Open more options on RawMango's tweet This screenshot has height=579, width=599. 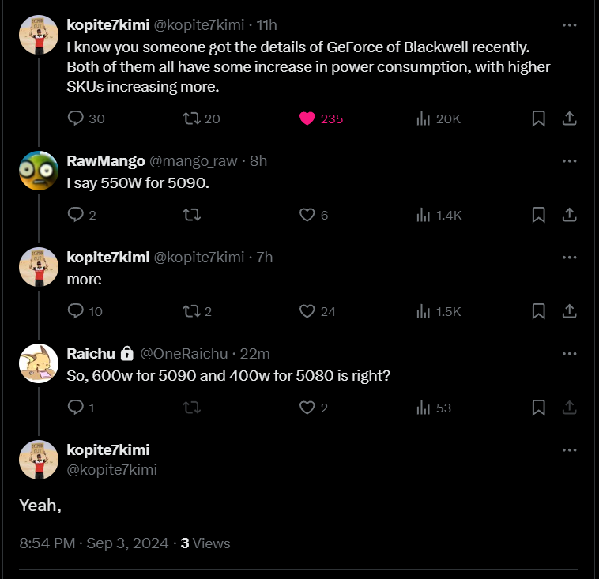(569, 160)
